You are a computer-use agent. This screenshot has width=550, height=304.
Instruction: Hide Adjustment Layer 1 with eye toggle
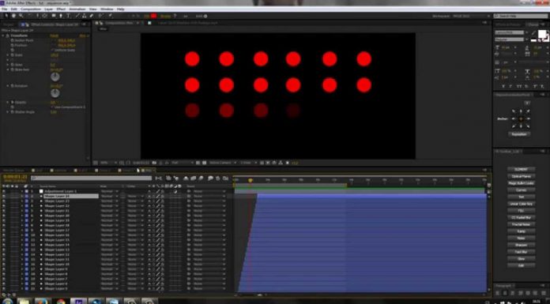point(4,191)
